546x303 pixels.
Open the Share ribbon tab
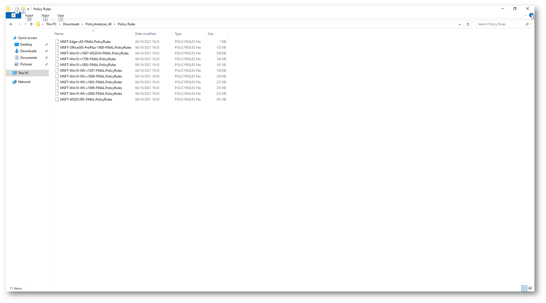pos(45,15)
